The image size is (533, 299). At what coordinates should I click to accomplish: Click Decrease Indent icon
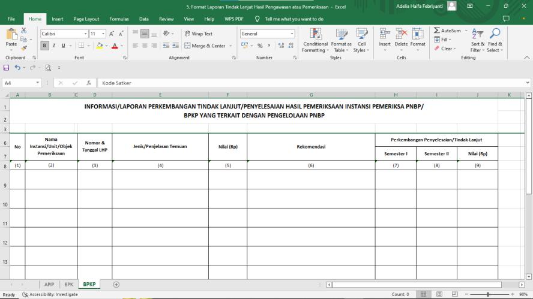pos(166,46)
